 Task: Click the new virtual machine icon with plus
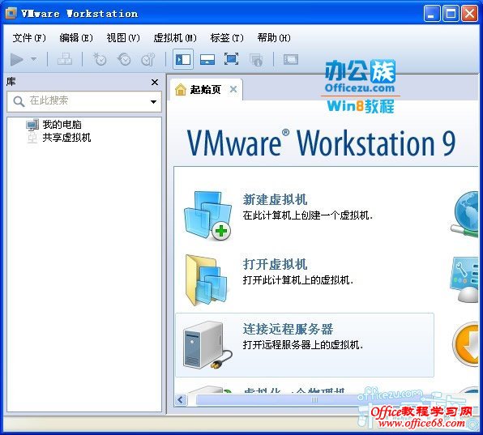pyautogui.click(x=208, y=215)
